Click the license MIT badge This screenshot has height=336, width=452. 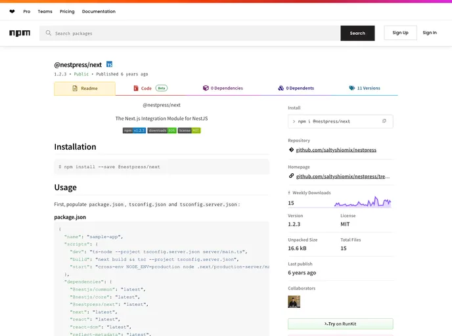(x=189, y=131)
